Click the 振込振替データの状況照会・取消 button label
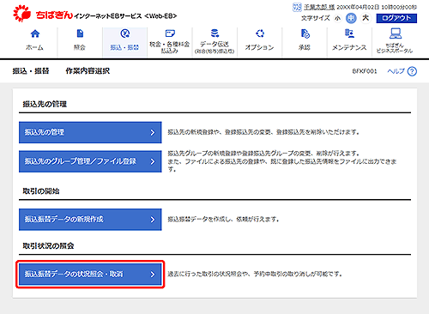Image resolution: width=429 pixels, height=314 pixels. click(74, 275)
